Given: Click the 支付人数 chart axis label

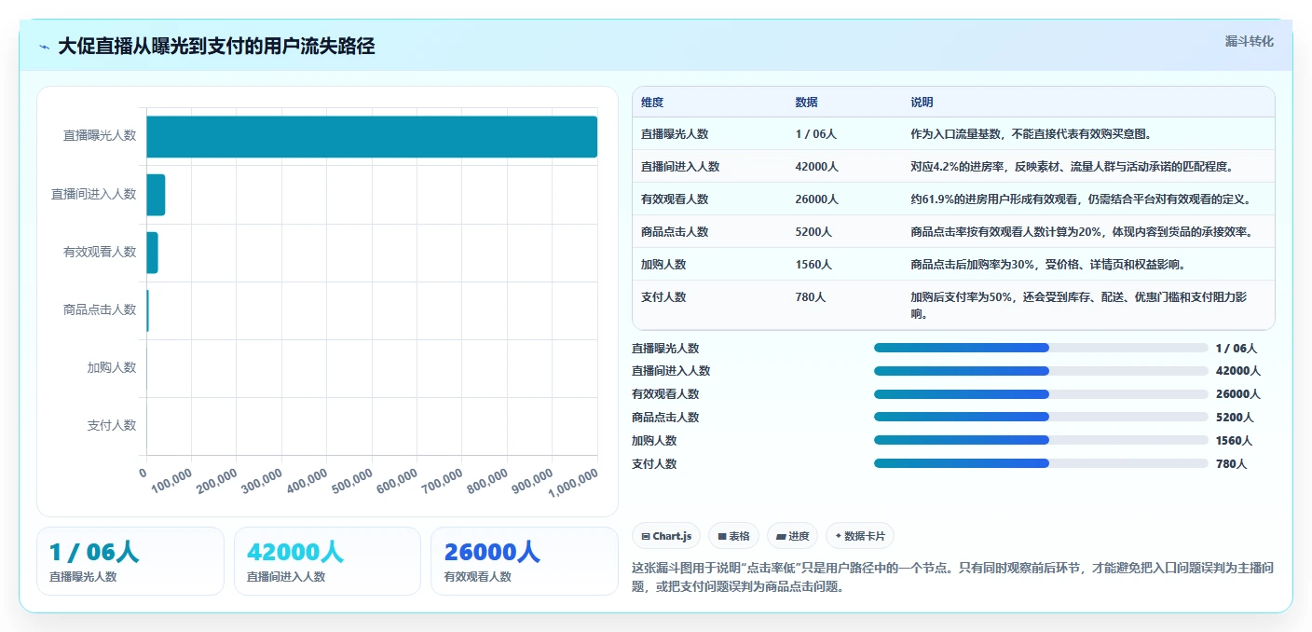Looking at the screenshot, I should pos(112,425).
